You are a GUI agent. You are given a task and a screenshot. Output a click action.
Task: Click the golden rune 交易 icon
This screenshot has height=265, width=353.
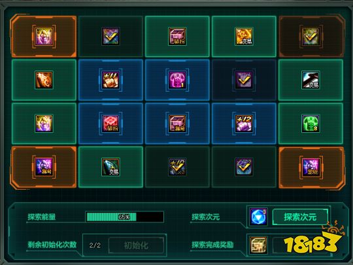tap(244, 37)
